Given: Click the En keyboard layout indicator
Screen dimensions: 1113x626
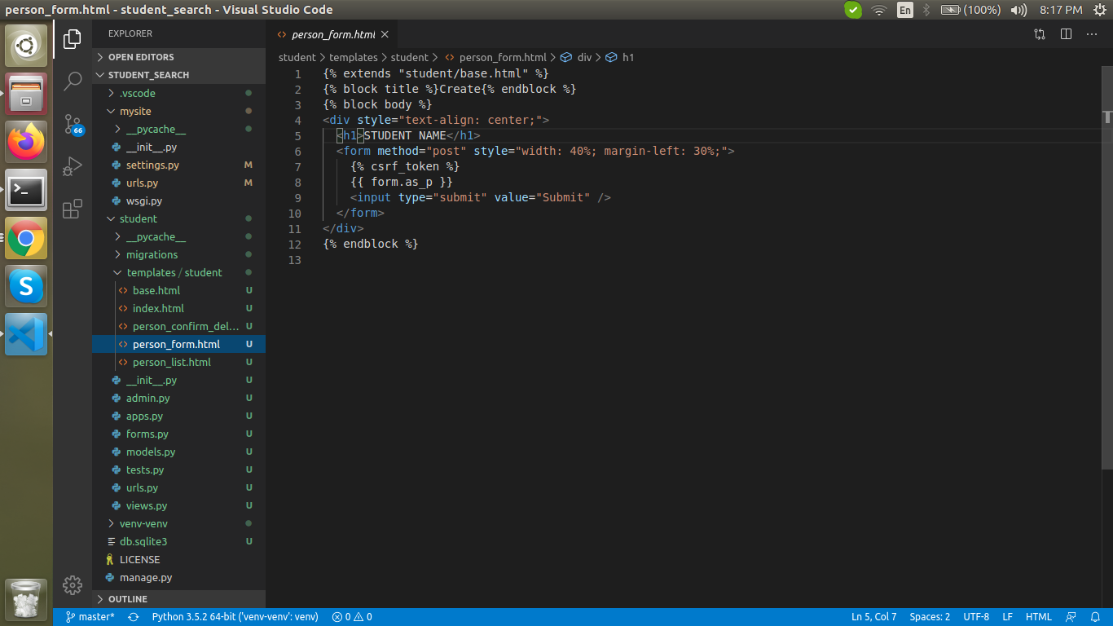Looking at the screenshot, I should (x=905, y=10).
